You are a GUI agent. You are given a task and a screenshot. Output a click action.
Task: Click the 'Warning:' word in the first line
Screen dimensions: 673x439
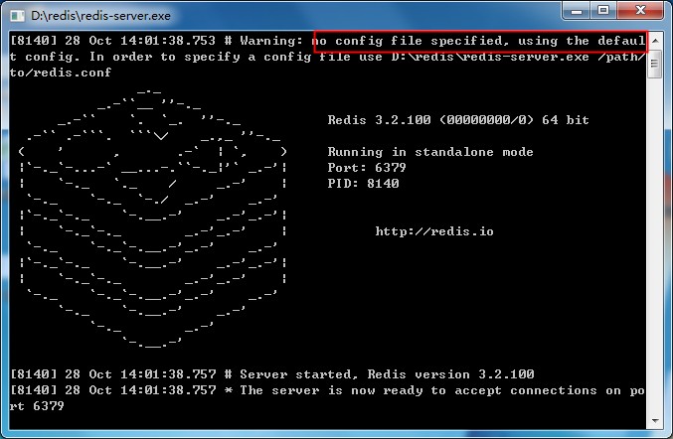[x=271, y=41]
